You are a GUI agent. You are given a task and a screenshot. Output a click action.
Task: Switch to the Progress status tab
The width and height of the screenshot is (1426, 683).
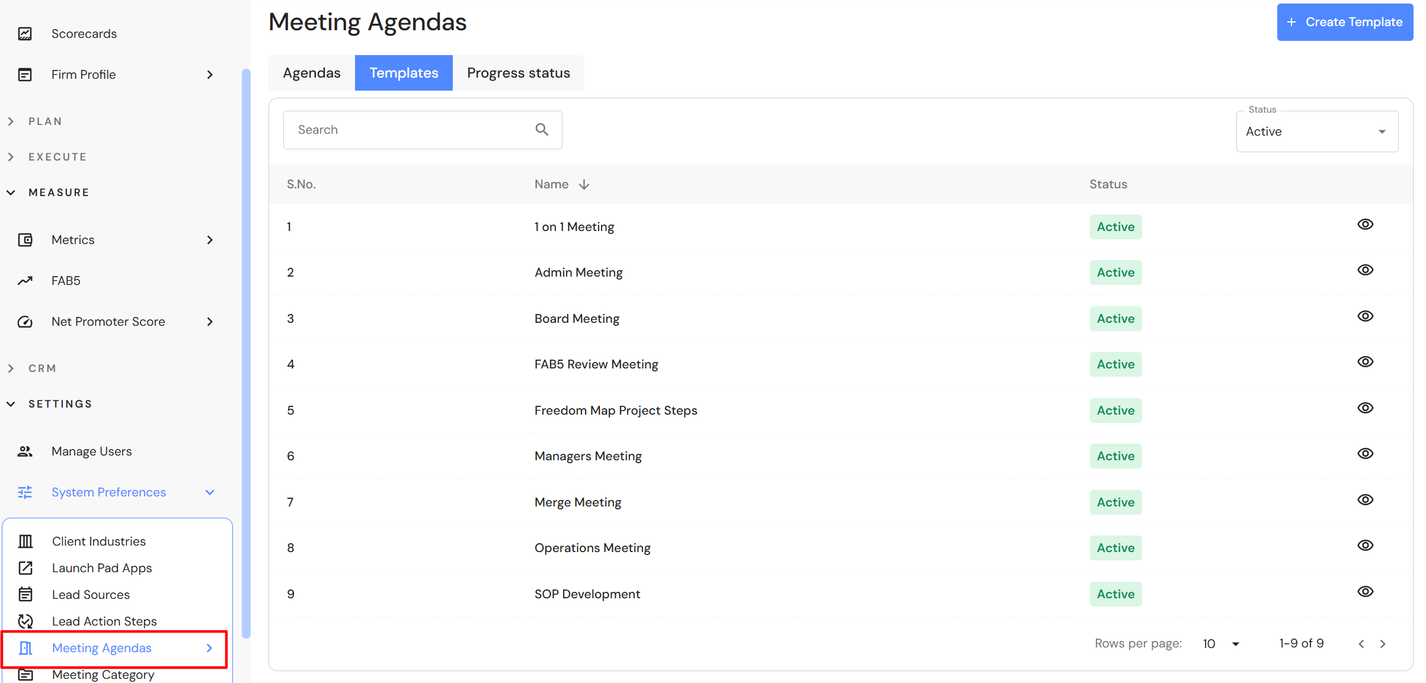click(518, 73)
